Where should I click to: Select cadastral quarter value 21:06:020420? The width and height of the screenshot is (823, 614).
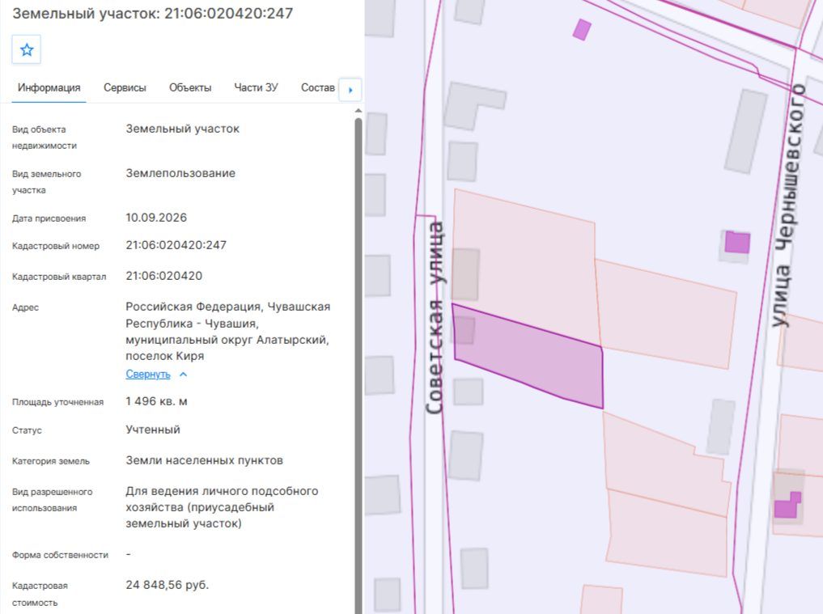click(x=163, y=276)
